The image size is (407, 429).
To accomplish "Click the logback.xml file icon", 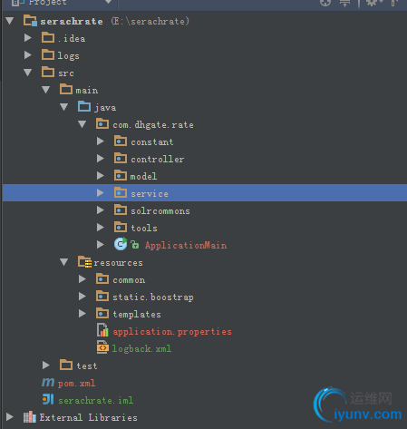I will pos(102,347).
